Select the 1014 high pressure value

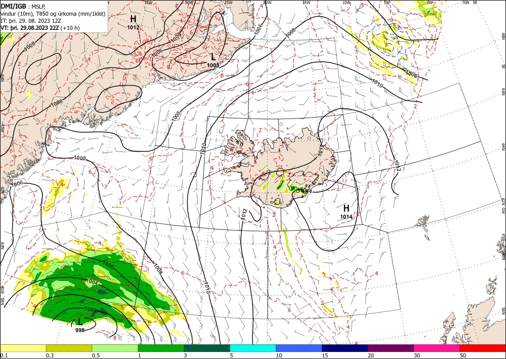(x=346, y=217)
